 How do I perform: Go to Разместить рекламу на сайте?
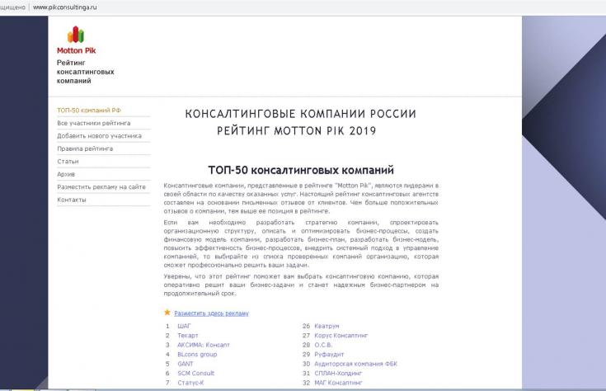pos(101,186)
